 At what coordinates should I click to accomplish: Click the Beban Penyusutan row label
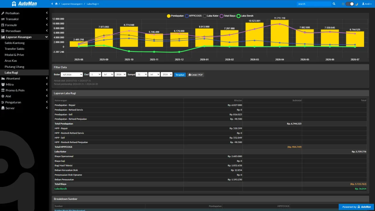click(64, 179)
